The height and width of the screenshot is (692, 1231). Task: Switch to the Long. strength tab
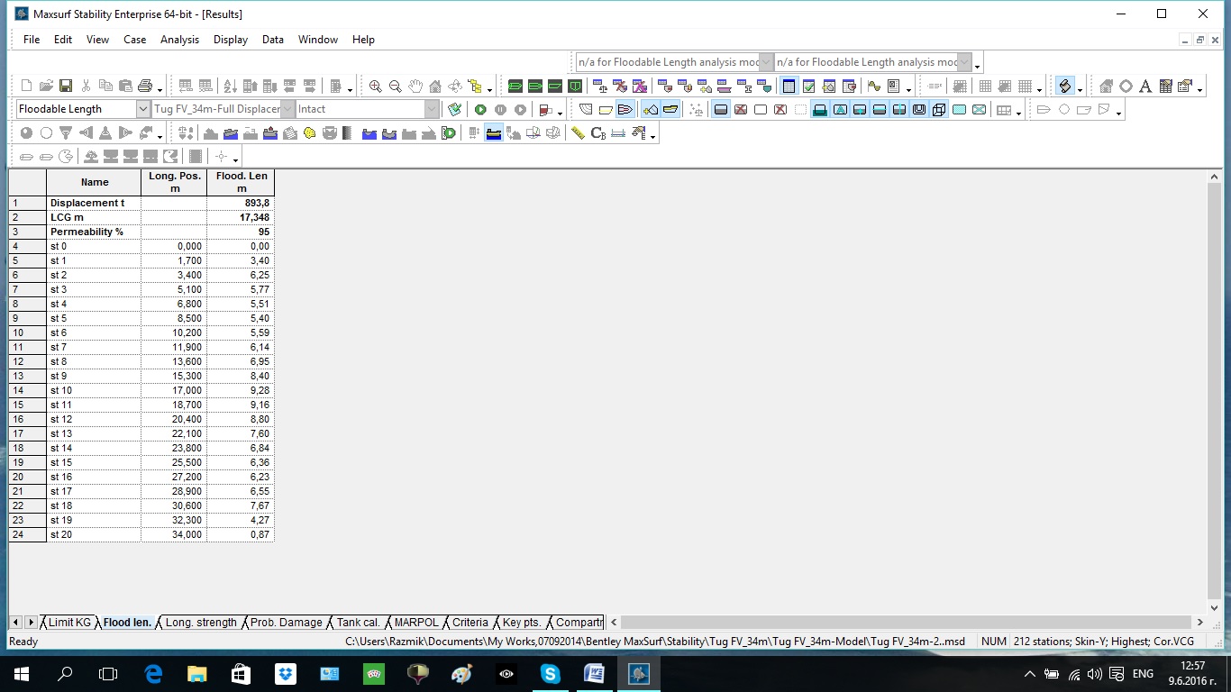point(201,623)
